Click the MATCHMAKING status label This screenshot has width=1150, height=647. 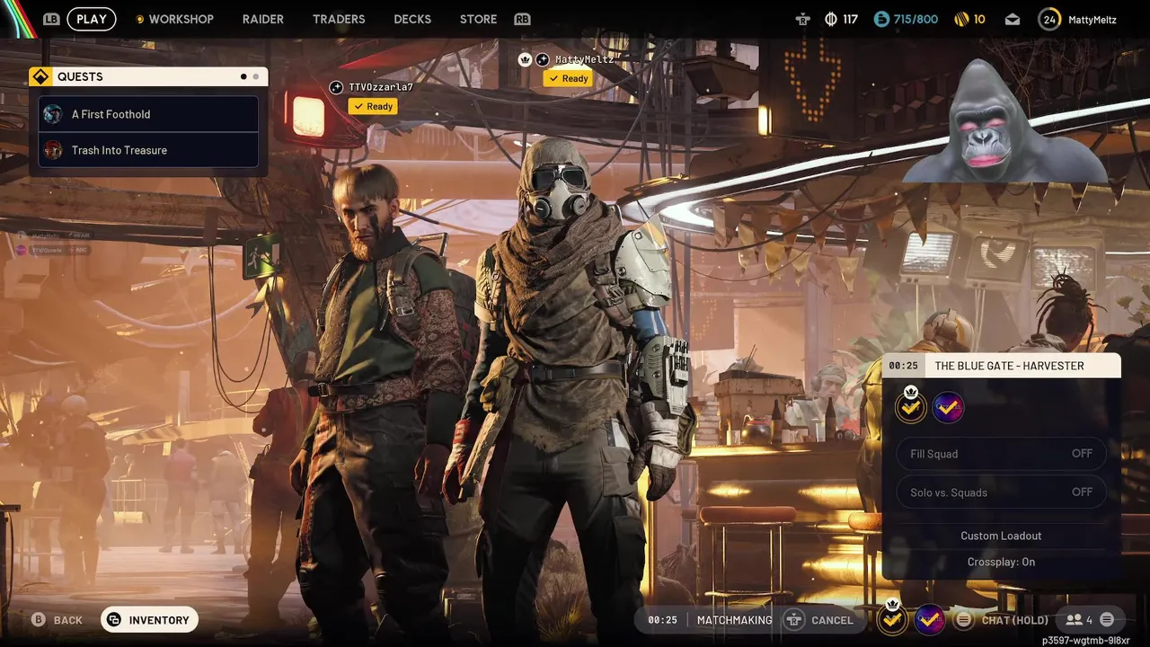pyautogui.click(x=734, y=620)
